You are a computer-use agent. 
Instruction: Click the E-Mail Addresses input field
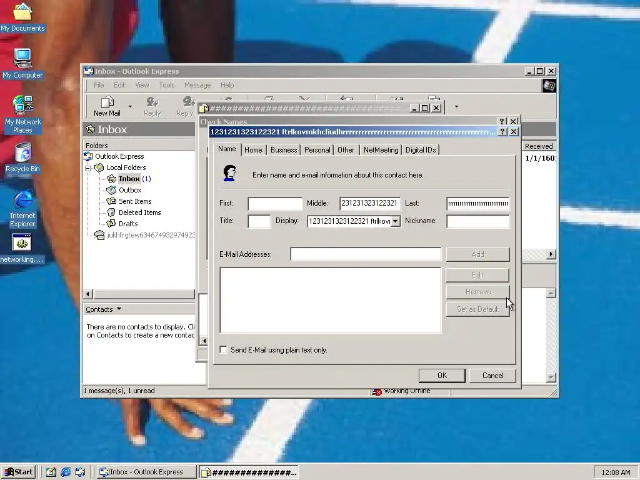366,254
